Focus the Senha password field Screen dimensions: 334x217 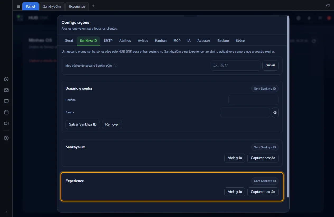pyautogui.click(x=245, y=112)
